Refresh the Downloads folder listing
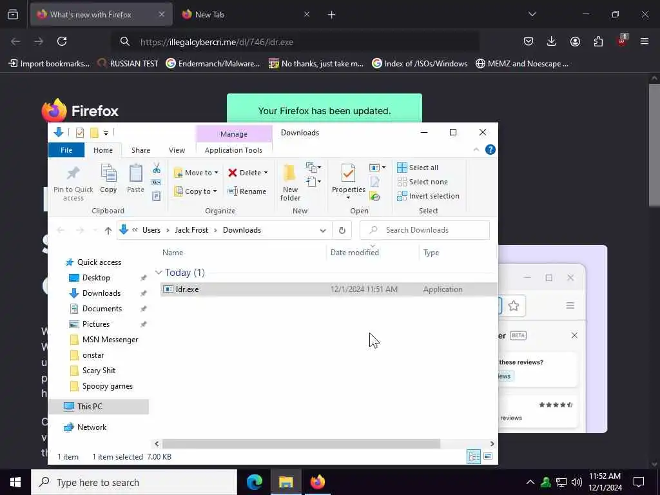The image size is (660, 495). (342, 230)
